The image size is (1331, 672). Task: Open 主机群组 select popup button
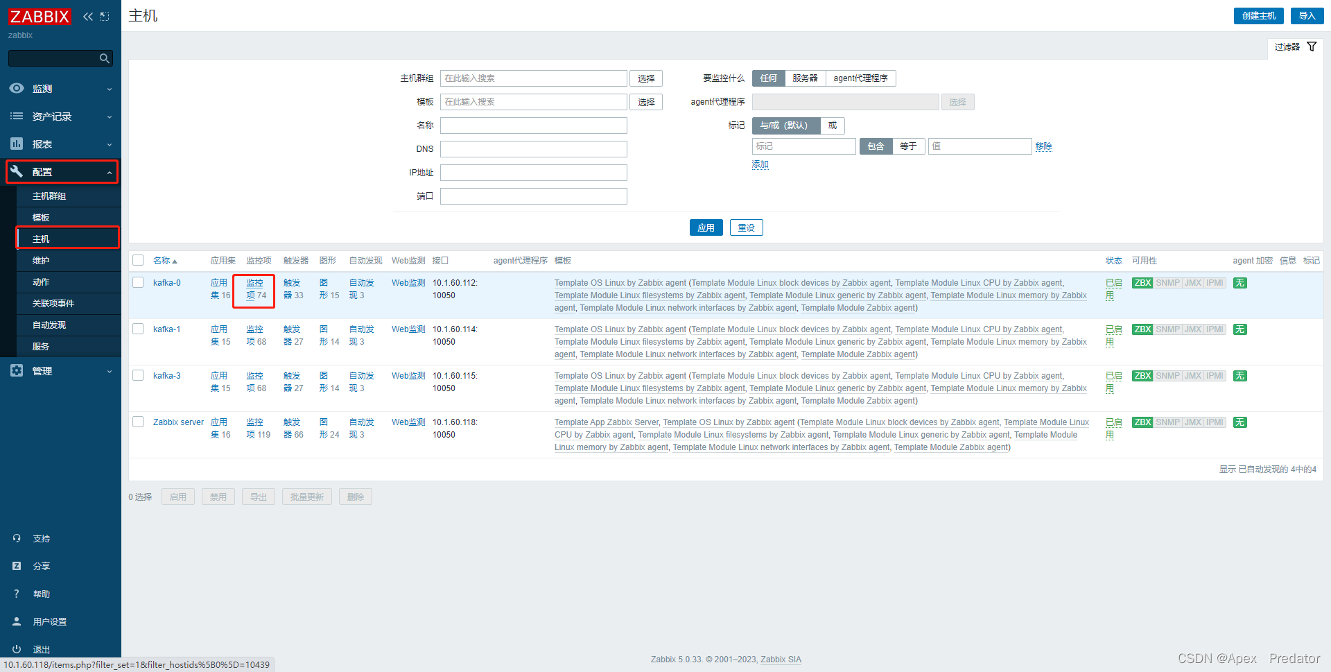pyautogui.click(x=646, y=78)
